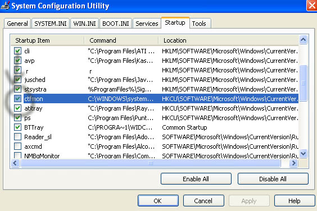Select the axcmd row name
317x211 pixels.
point(33,146)
